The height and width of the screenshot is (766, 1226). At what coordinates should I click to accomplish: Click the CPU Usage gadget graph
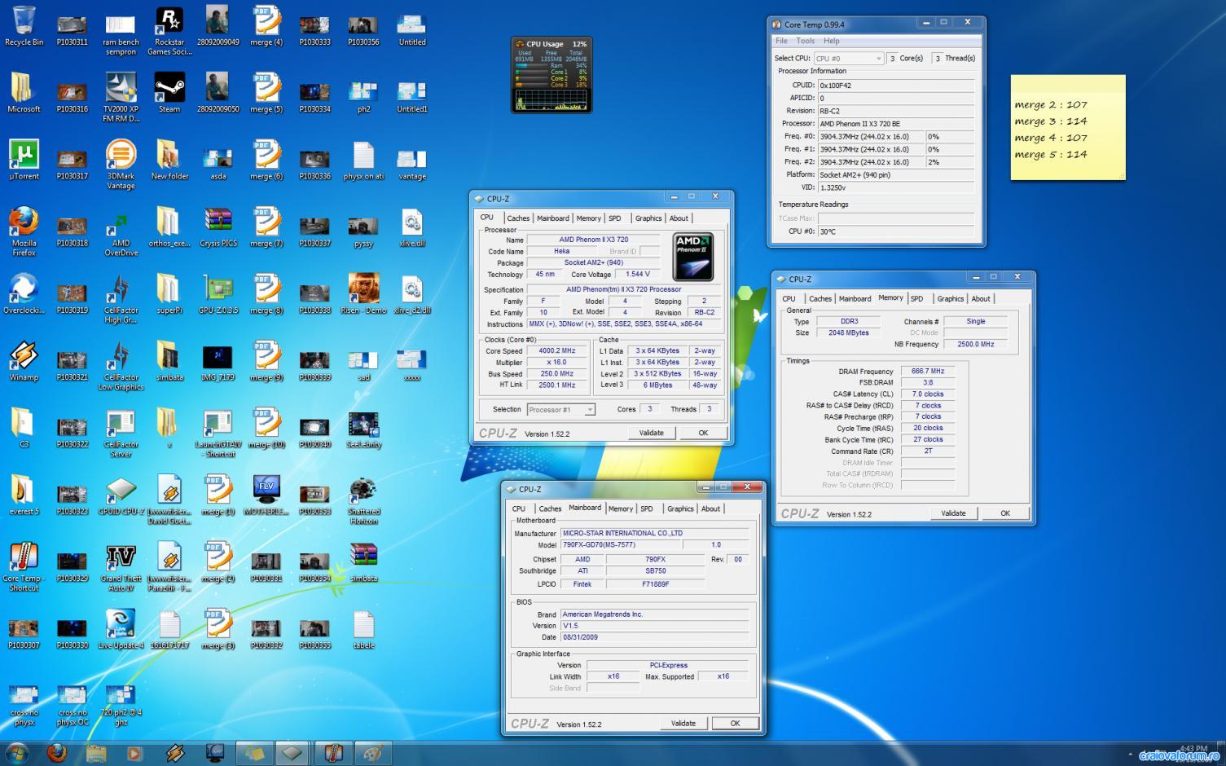(551, 99)
